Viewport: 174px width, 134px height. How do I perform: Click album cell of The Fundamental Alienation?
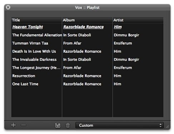click(x=77, y=35)
